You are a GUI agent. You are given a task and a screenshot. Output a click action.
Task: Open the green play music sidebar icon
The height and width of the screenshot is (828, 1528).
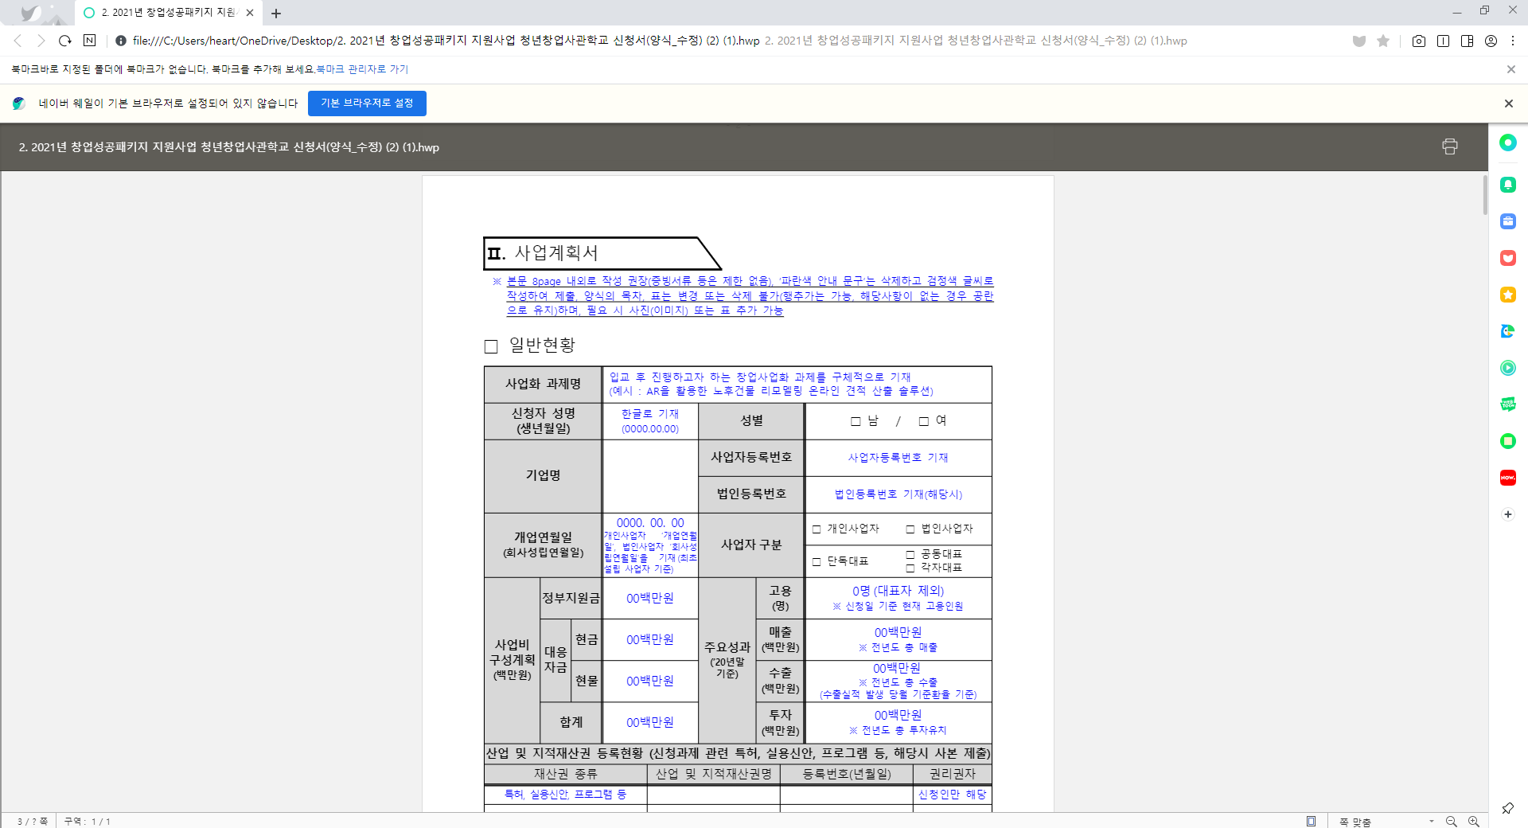[x=1508, y=368]
